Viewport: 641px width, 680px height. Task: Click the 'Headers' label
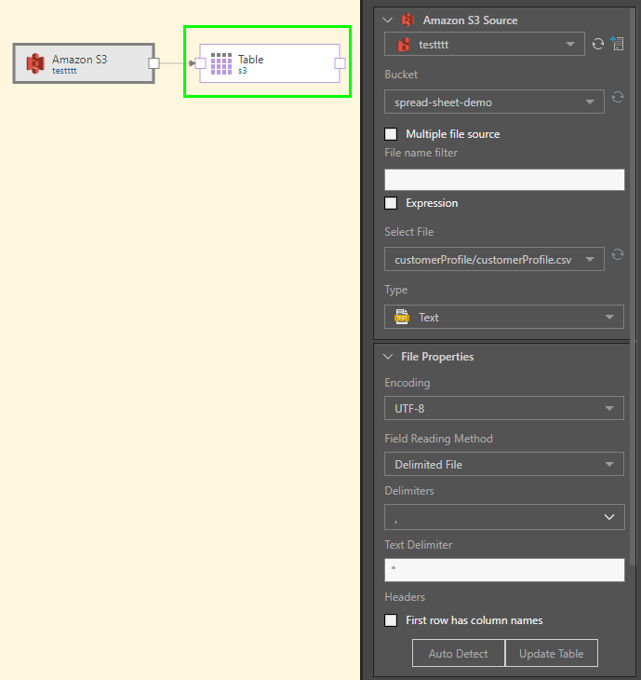(405, 597)
